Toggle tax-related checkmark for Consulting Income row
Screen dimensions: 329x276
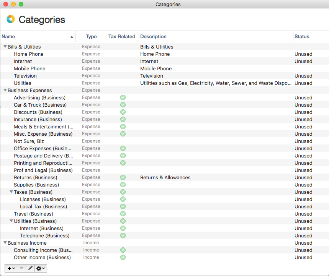[x=123, y=250]
